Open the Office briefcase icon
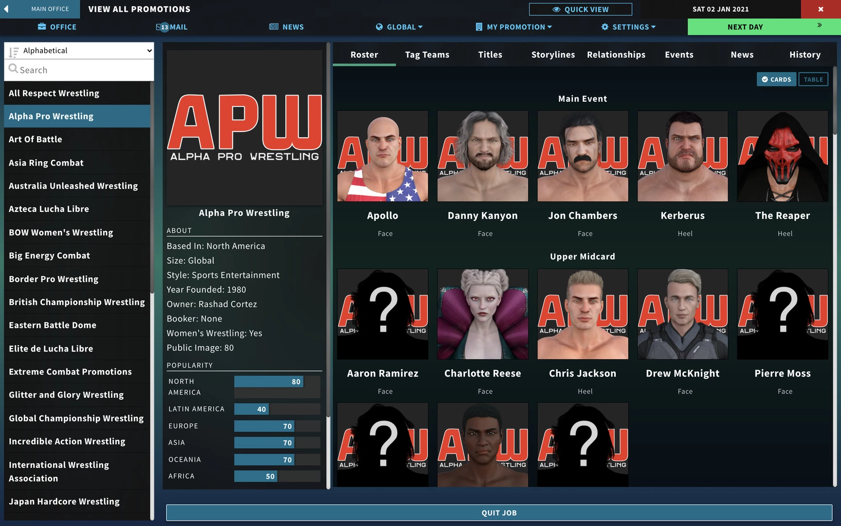The image size is (841, 526). click(x=42, y=27)
